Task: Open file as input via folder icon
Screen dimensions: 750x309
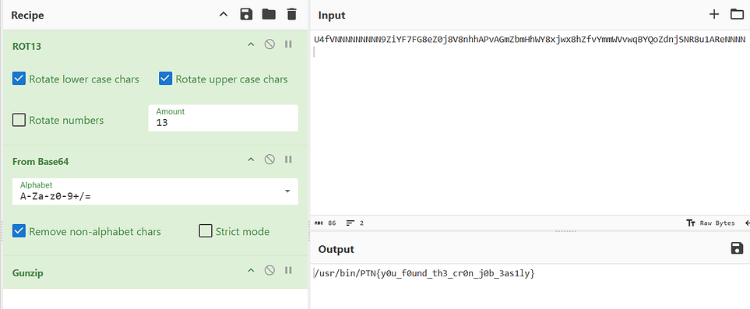Action: point(737,14)
